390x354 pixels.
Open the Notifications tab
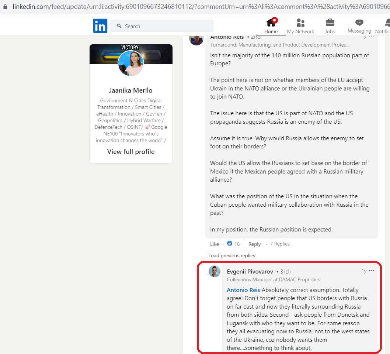tap(383, 26)
